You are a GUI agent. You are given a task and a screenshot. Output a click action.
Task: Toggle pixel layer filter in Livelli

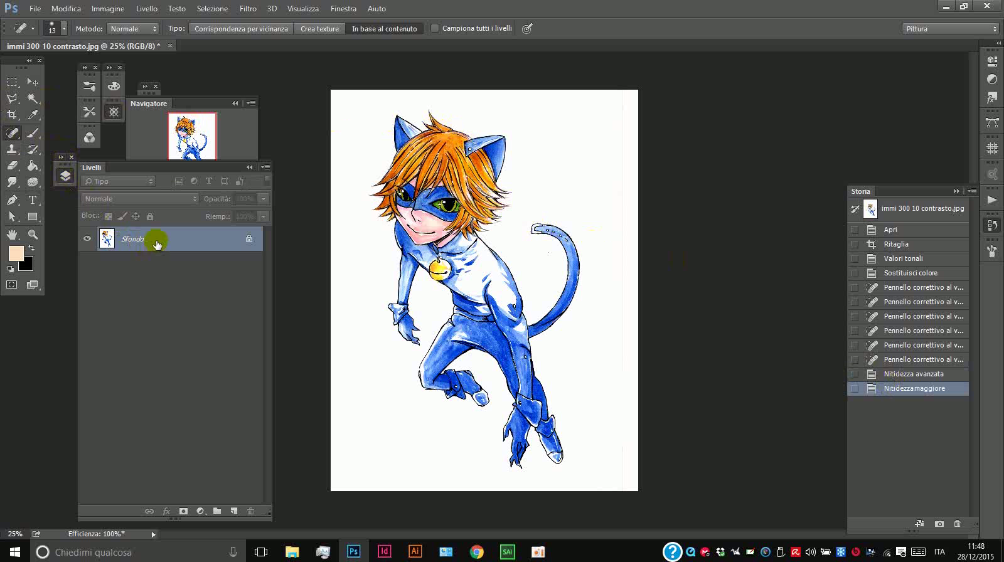(x=179, y=181)
